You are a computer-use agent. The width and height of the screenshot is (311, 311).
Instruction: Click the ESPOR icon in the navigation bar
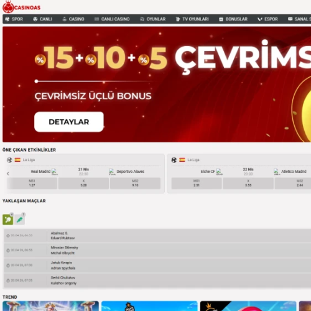coord(260,19)
